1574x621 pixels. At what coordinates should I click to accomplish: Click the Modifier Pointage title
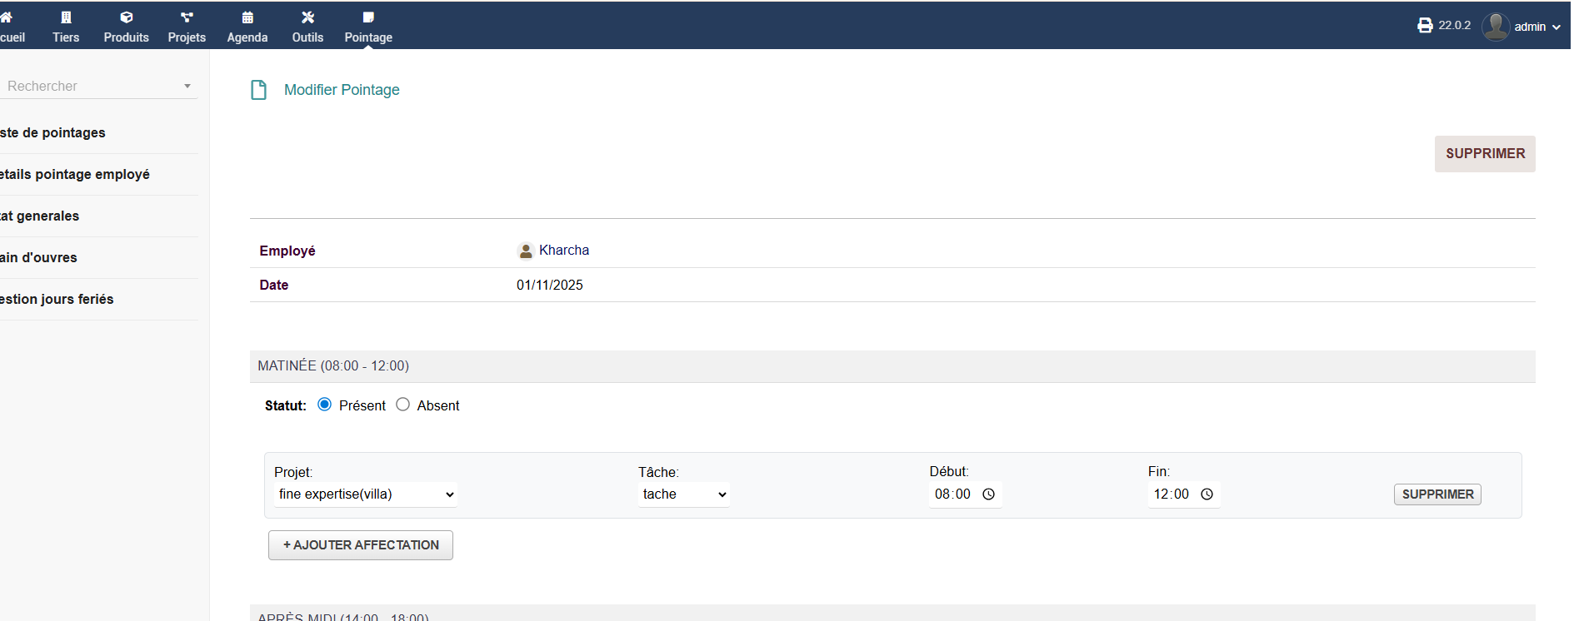[342, 90]
